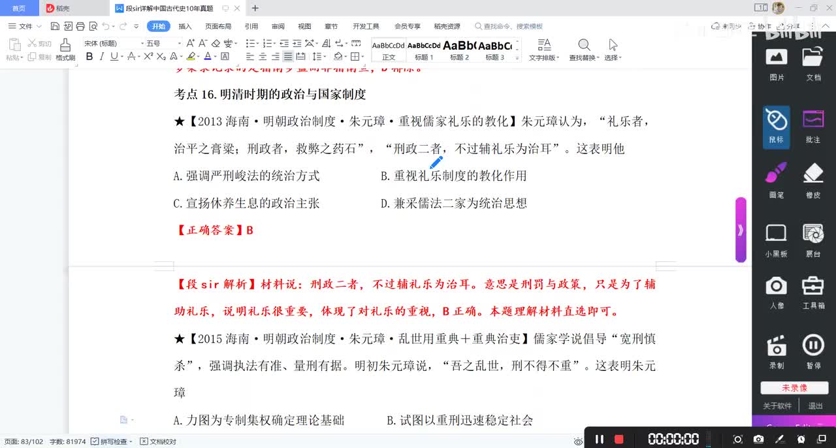The image size is (836, 448).
Task: Click the 录制 record button
Action: click(777, 353)
